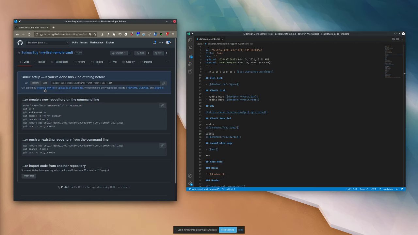The height and width of the screenshot is (235, 418).
Task: Expand the repository tabs overflow menu
Action: pos(167,62)
